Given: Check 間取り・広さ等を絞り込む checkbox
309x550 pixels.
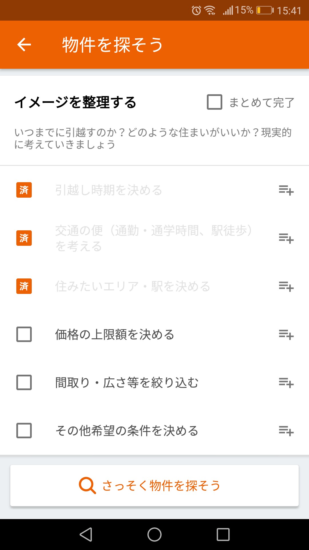Looking at the screenshot, I should 24,382.
